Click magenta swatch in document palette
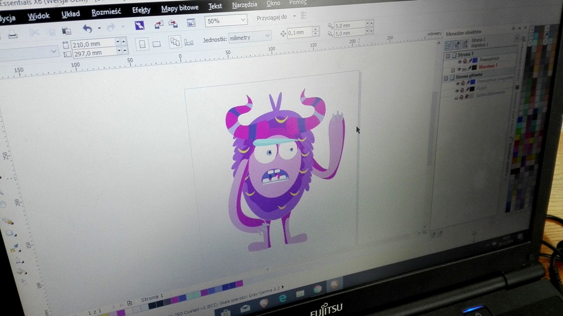This screenshot has width=563, height=316. click(239, 284)
